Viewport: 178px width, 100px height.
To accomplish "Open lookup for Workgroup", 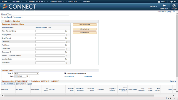I will (66, 63).
